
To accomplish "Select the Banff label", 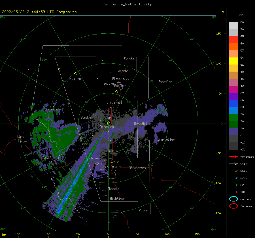I will pos(47,158).
